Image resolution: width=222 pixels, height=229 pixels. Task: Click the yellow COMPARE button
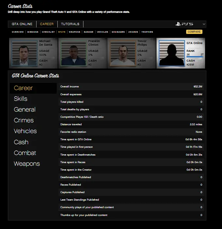pos(194,32)
